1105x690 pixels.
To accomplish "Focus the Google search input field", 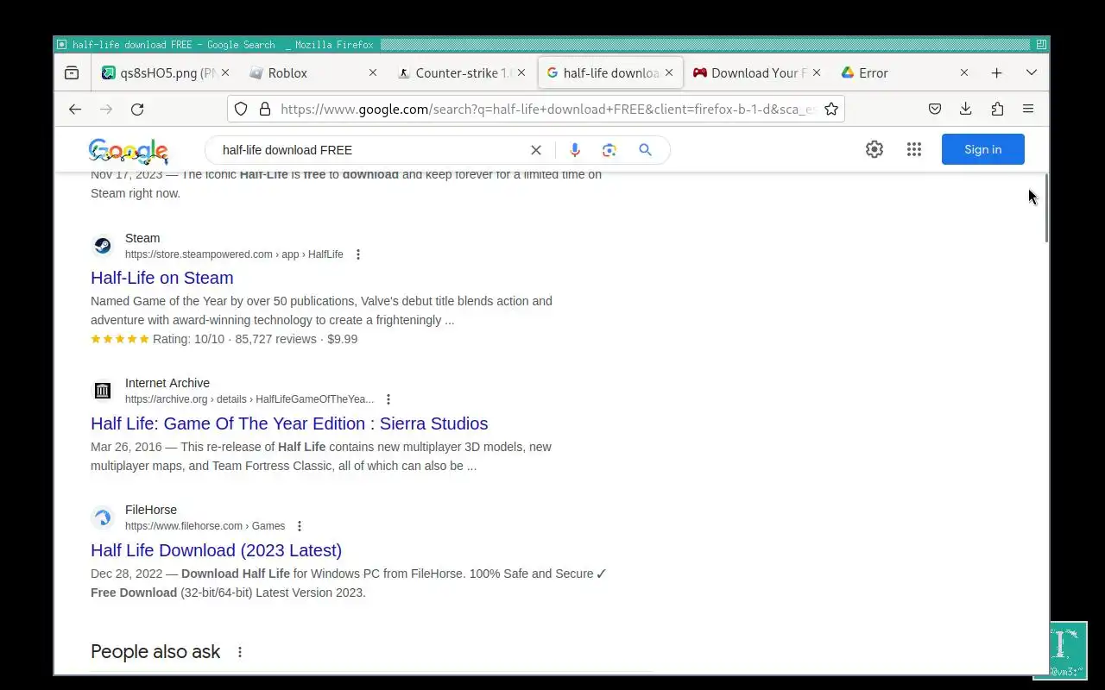I will point(371,150).
